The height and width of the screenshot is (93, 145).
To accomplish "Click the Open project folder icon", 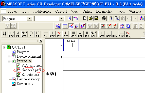I will click(x=90, y=18).
